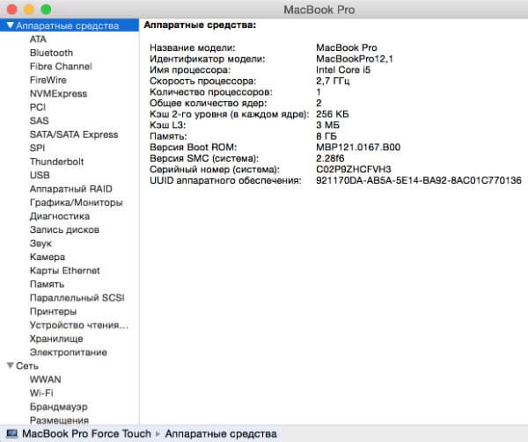Collapse the Сеть section triangle
This screenshot has width=528, height=442.
point(10,366)
